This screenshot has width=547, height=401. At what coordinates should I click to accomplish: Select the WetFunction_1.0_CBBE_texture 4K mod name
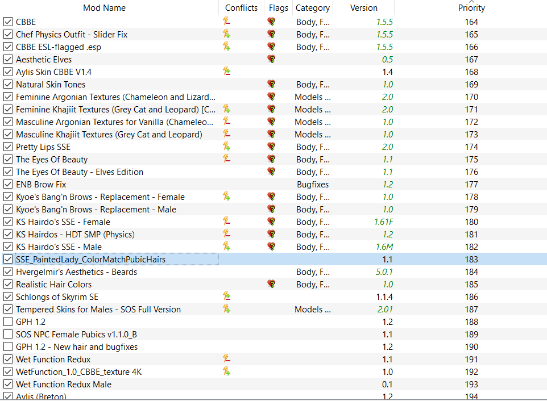[x=79, y=371]
